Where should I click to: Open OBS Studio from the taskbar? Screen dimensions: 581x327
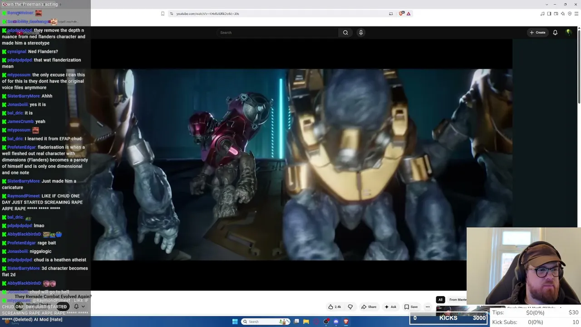pyautogui.click(x=326, y=322)
